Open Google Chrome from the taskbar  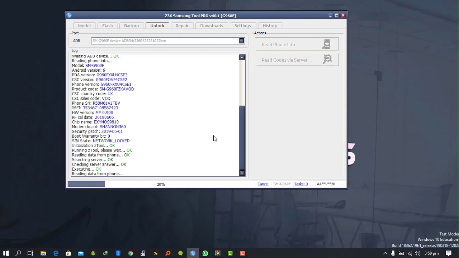[x=131, y=253]
